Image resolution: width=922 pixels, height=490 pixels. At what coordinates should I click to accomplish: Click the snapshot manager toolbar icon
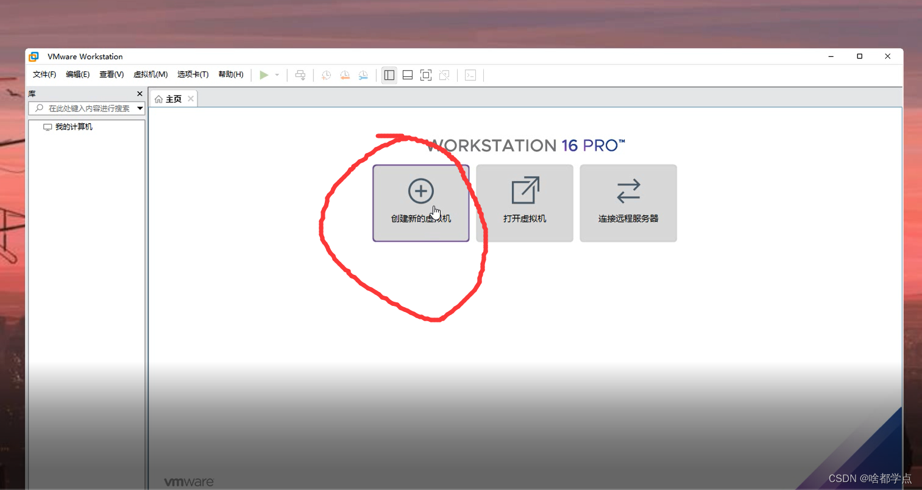point(363,75)
